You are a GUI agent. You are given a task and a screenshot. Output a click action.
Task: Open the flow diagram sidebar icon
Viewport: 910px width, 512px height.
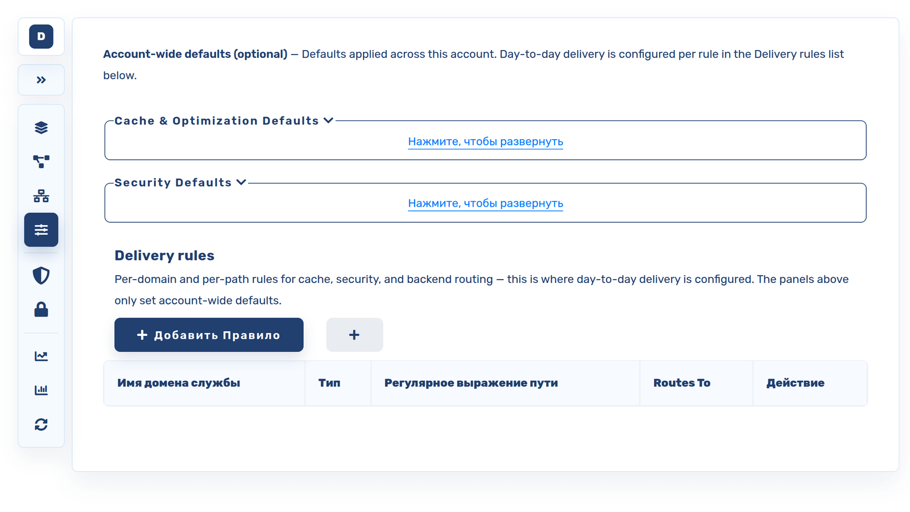click(41, 162)
